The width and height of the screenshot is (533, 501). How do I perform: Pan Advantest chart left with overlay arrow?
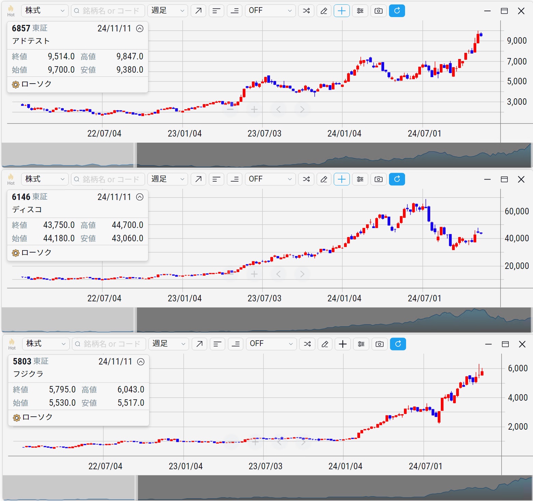pyautogui.click(x=278, y=109)
